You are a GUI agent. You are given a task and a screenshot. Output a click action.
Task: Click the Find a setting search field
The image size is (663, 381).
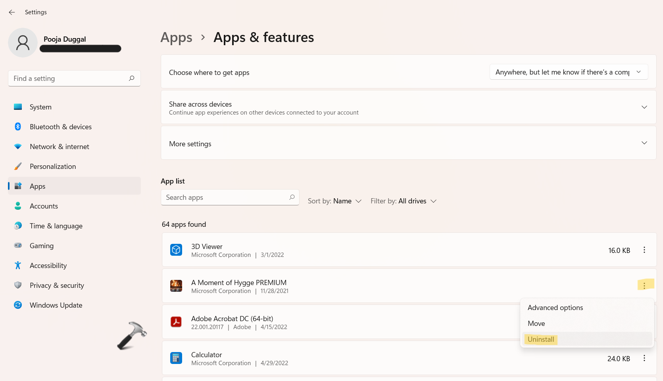click(69, 78)
